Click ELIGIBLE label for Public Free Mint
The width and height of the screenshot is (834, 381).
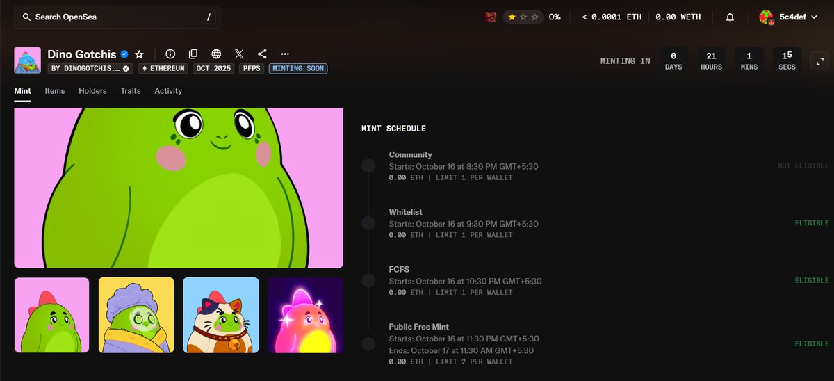(812, 343)
